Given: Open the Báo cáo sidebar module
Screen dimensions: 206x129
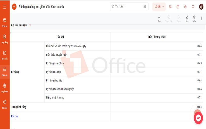Looking at the screenshot, I should 5,104.
